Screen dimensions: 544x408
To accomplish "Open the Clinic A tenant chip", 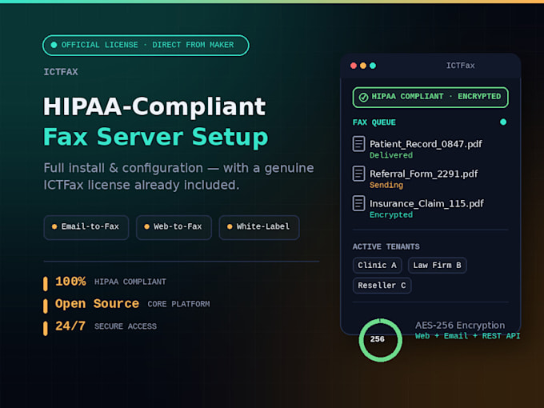I will (x=377, y=266).
